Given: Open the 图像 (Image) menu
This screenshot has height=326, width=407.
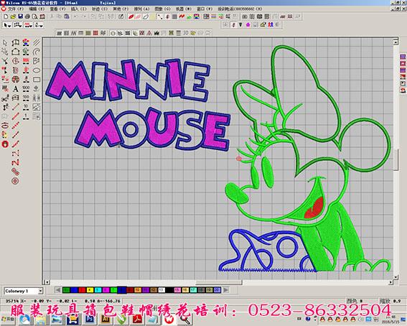Looking at the screenshot, I should pyautogui.click(x=162, y=9).
